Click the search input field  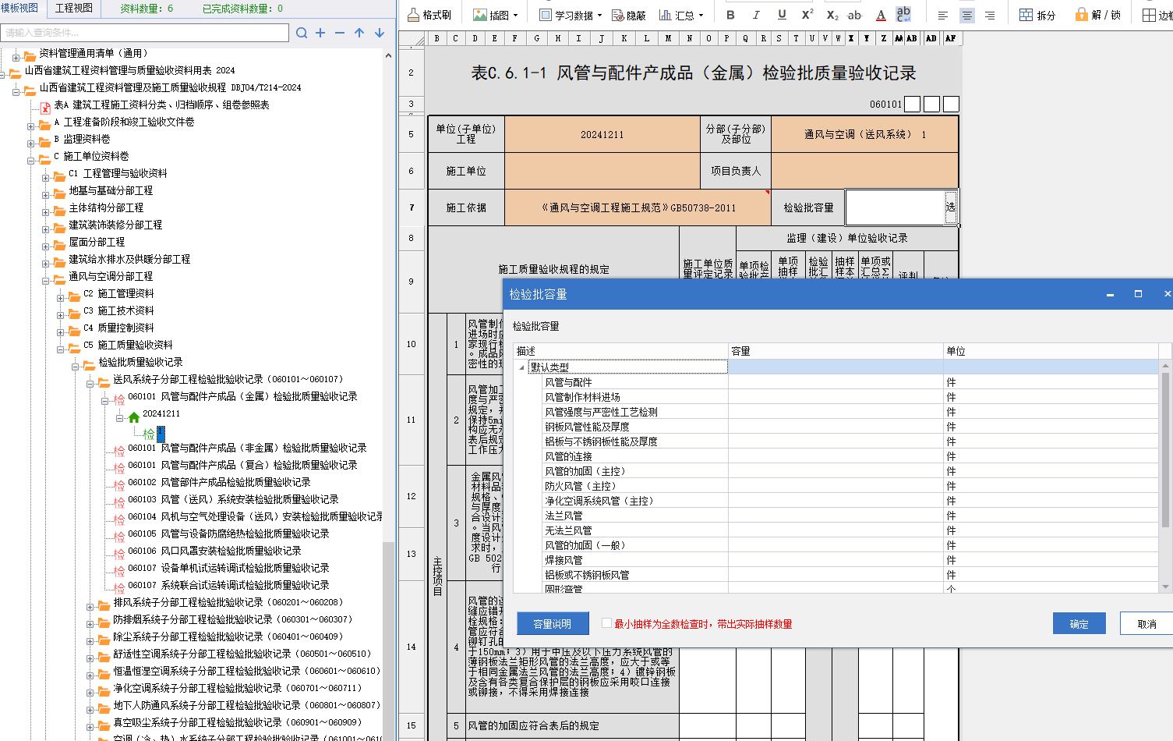click(145, 33)
